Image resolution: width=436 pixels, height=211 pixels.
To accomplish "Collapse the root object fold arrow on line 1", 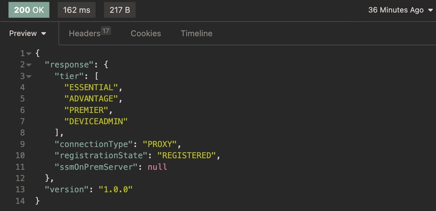I will click(x=29, y=54).
